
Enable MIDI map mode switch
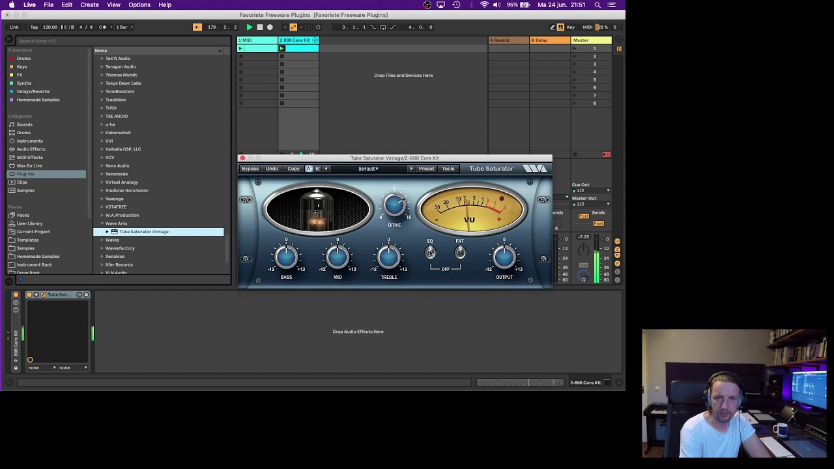587,27
